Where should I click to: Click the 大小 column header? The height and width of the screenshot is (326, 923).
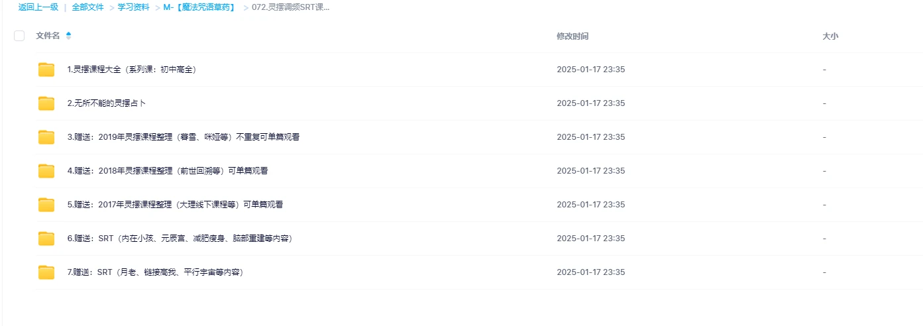click(x=830, y=36)
